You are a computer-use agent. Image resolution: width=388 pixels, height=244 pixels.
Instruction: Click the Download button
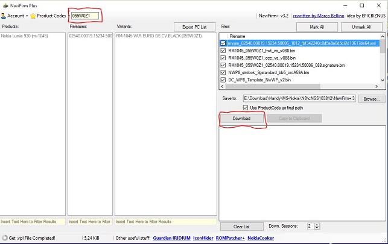[241, 119]
